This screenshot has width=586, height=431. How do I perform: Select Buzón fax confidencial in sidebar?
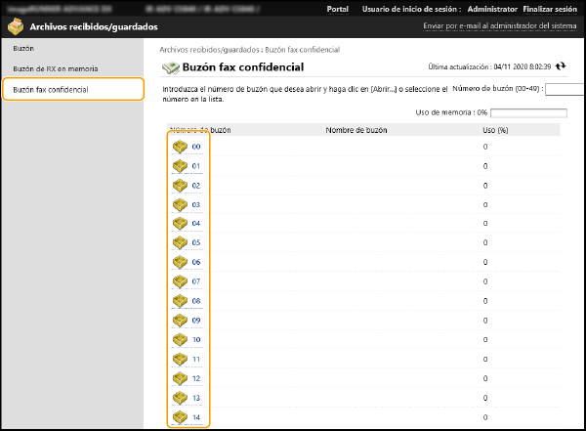pyautogui.click(x=50, y=89)
